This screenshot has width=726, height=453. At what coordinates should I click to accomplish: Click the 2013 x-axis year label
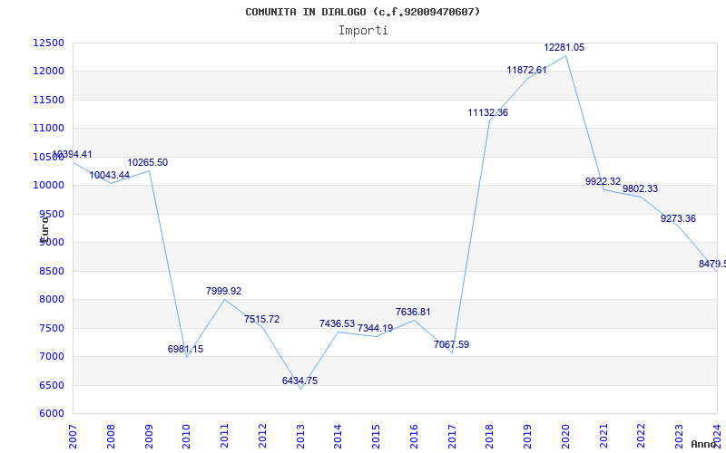coord(300,437)
